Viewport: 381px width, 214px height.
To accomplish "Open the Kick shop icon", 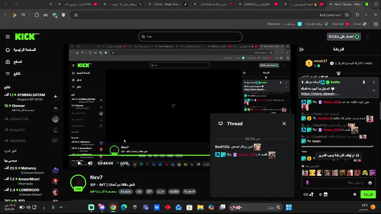I will (x=326, y=194).
